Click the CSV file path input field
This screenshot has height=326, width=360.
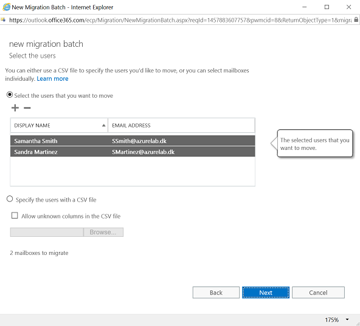(x=47, y=232)
